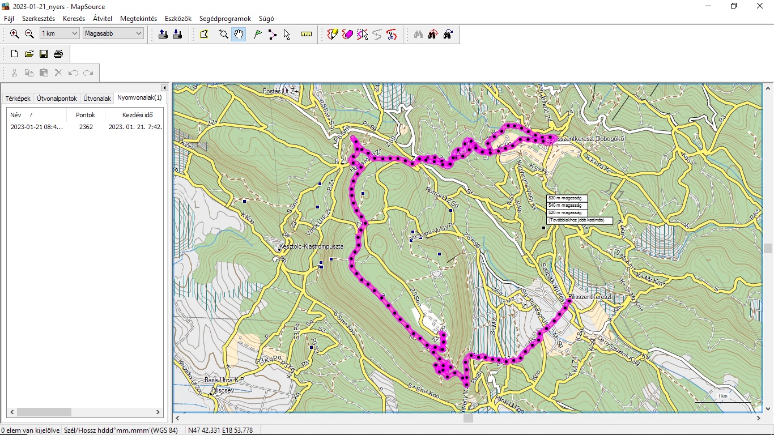Open the Magasabb detail level dropdown

tap(114, 33)
